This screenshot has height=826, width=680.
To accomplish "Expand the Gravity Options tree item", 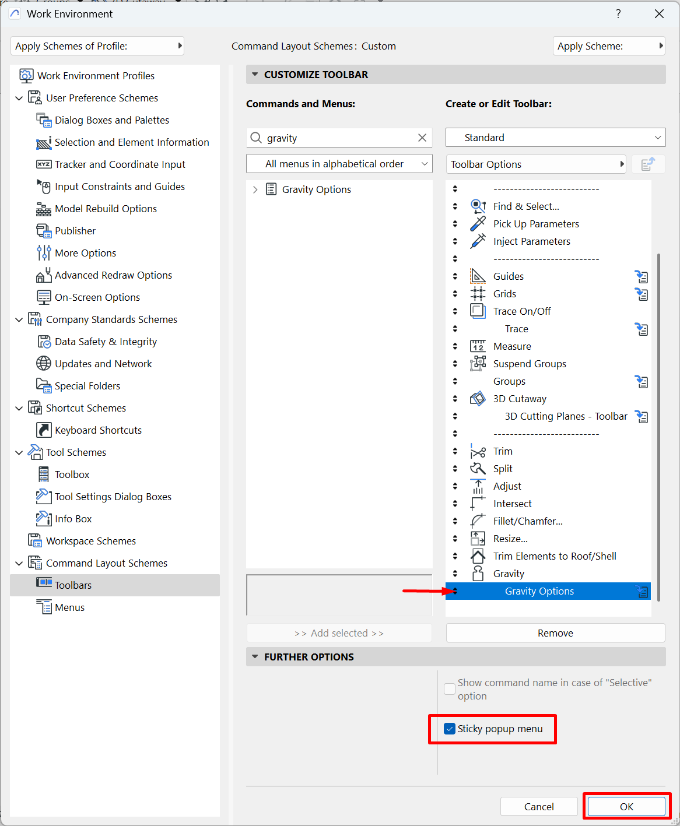I will tap(255, 189).
